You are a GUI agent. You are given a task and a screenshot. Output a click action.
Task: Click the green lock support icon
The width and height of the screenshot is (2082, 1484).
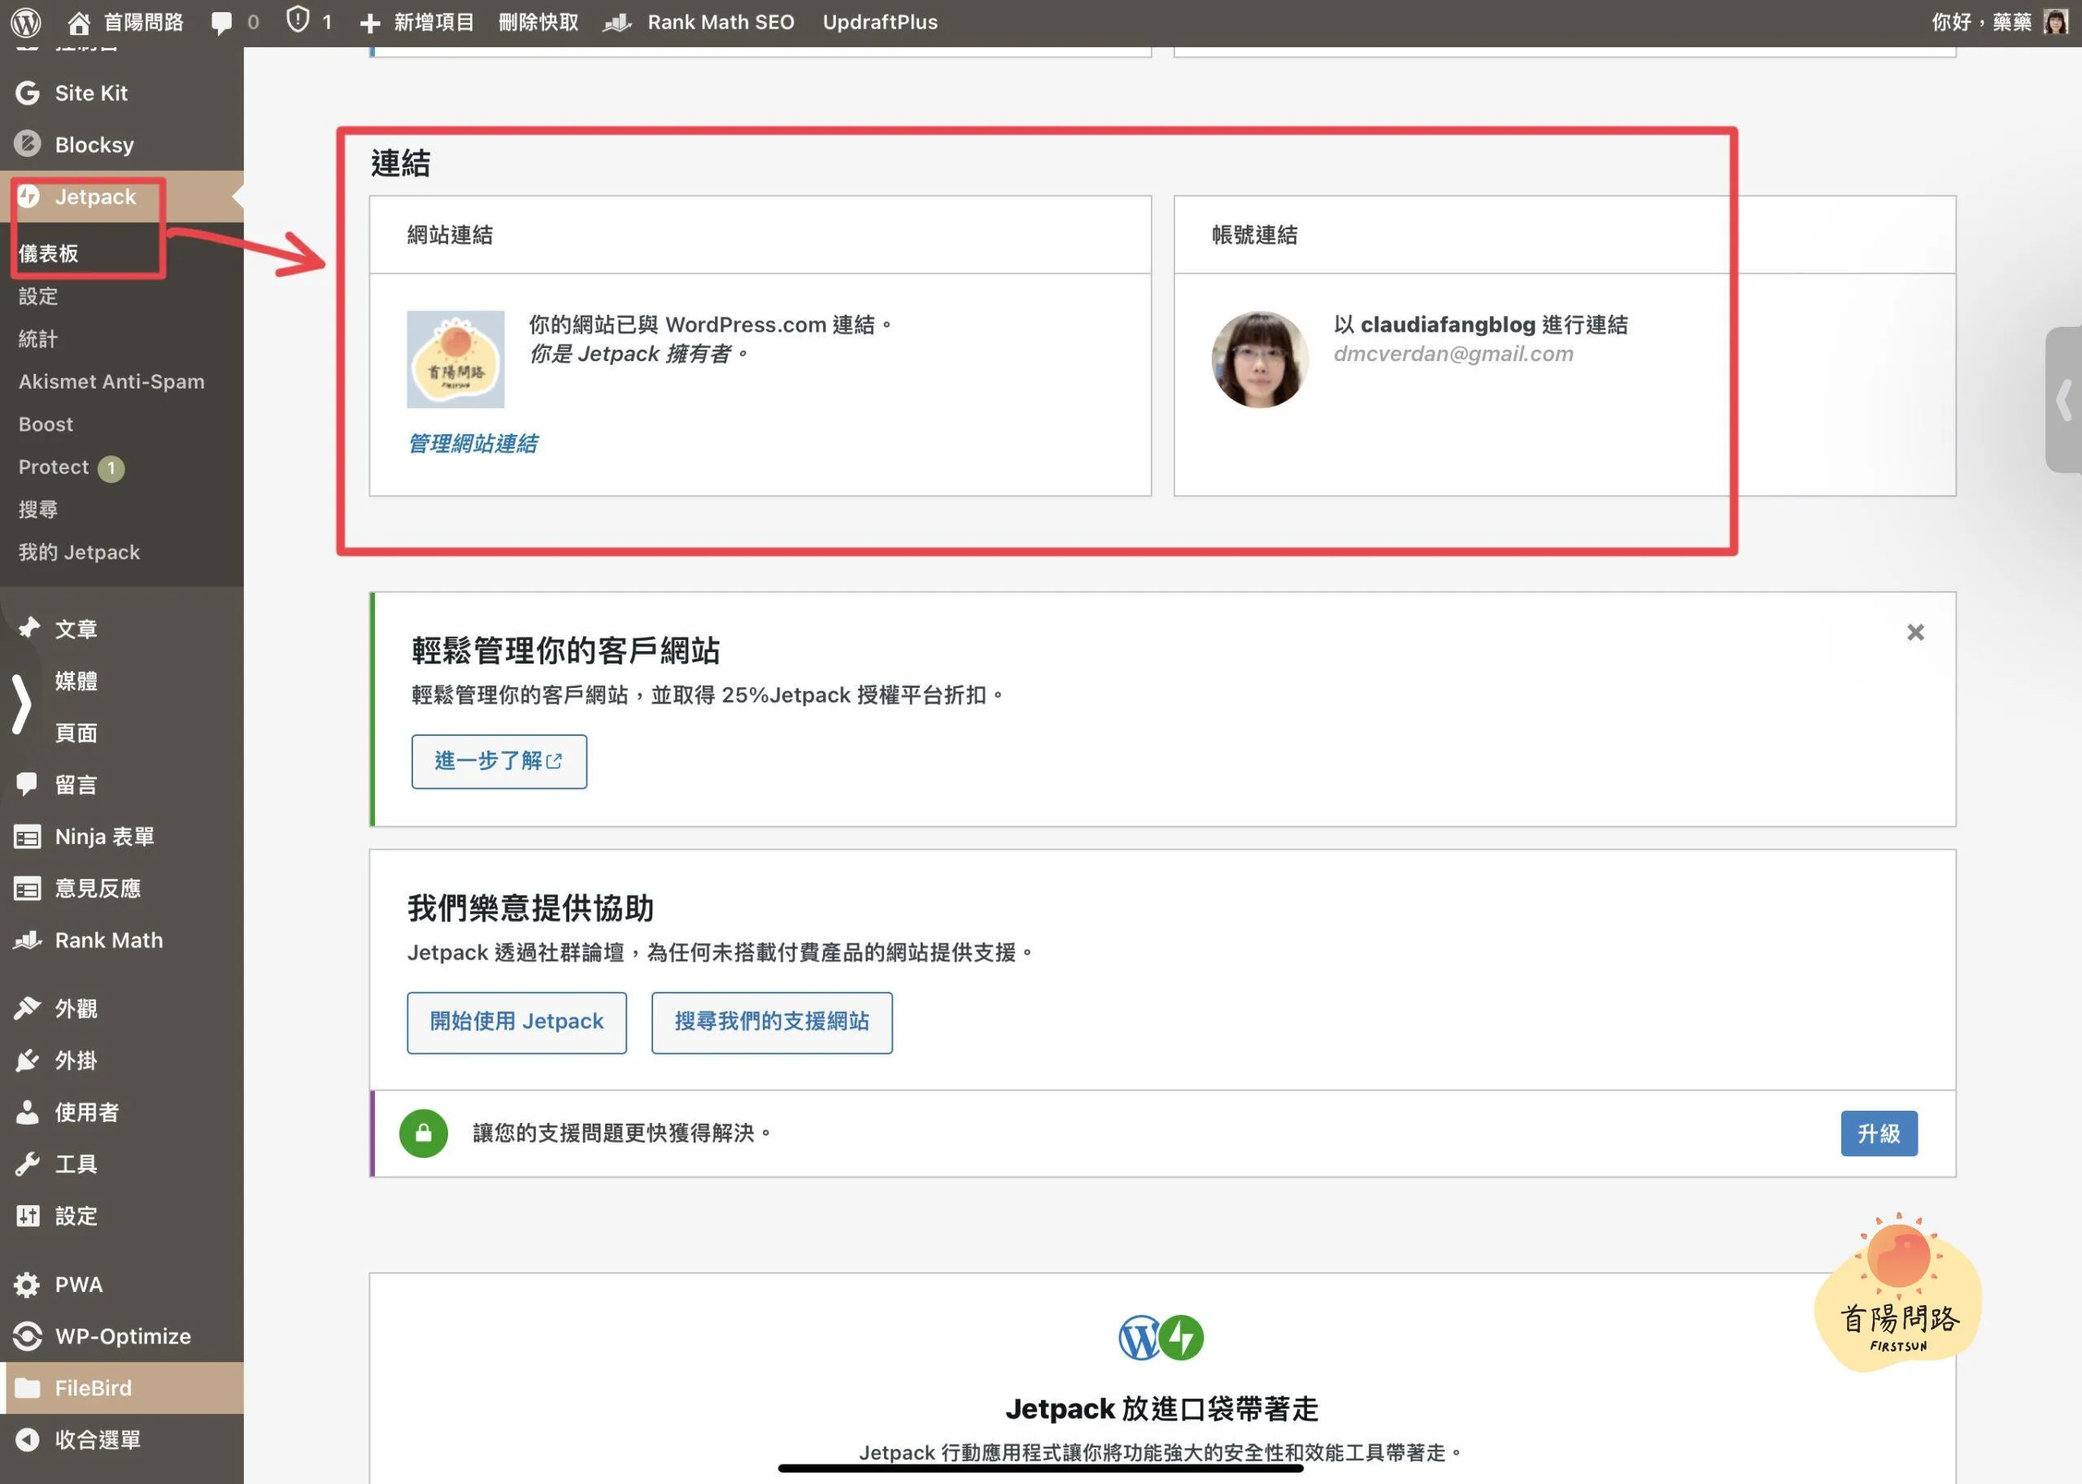click(423, 1133)
